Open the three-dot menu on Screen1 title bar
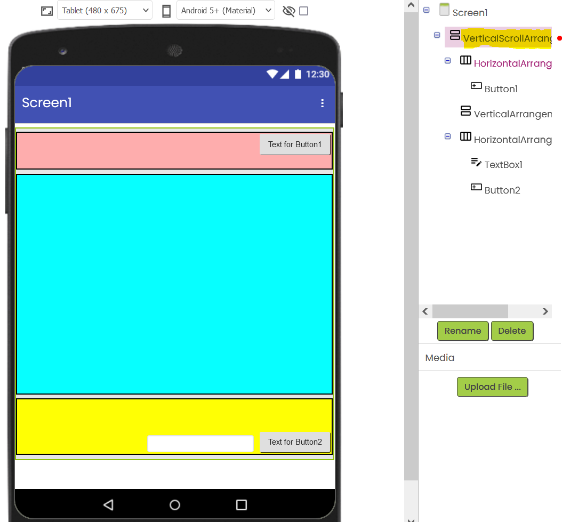The width and height of the screenshot is (562, 522). (322, 103)
